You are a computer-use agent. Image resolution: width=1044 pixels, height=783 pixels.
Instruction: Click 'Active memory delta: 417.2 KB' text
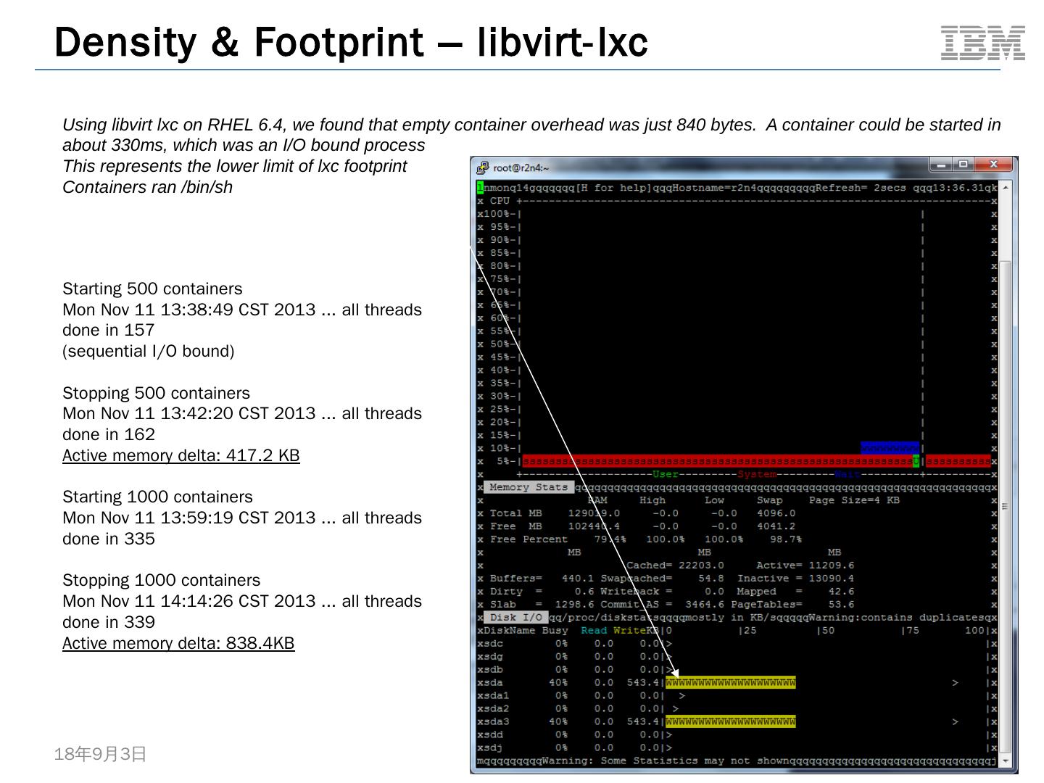click(x=181, y=455)
